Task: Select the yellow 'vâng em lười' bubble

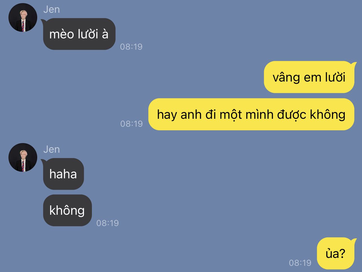Action: [x=309, y=77]
